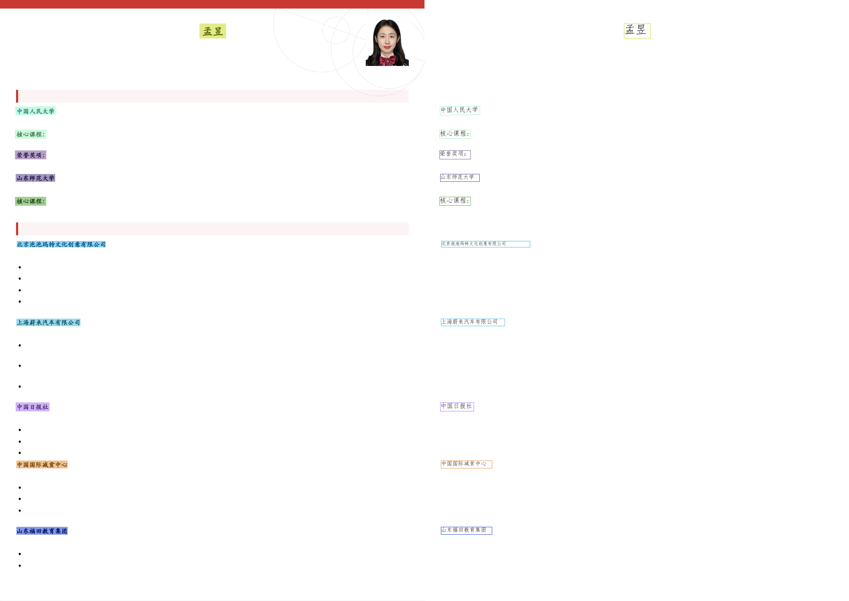
Task: Click the highlighted name 孟昱 on the left
Action: 213,31
